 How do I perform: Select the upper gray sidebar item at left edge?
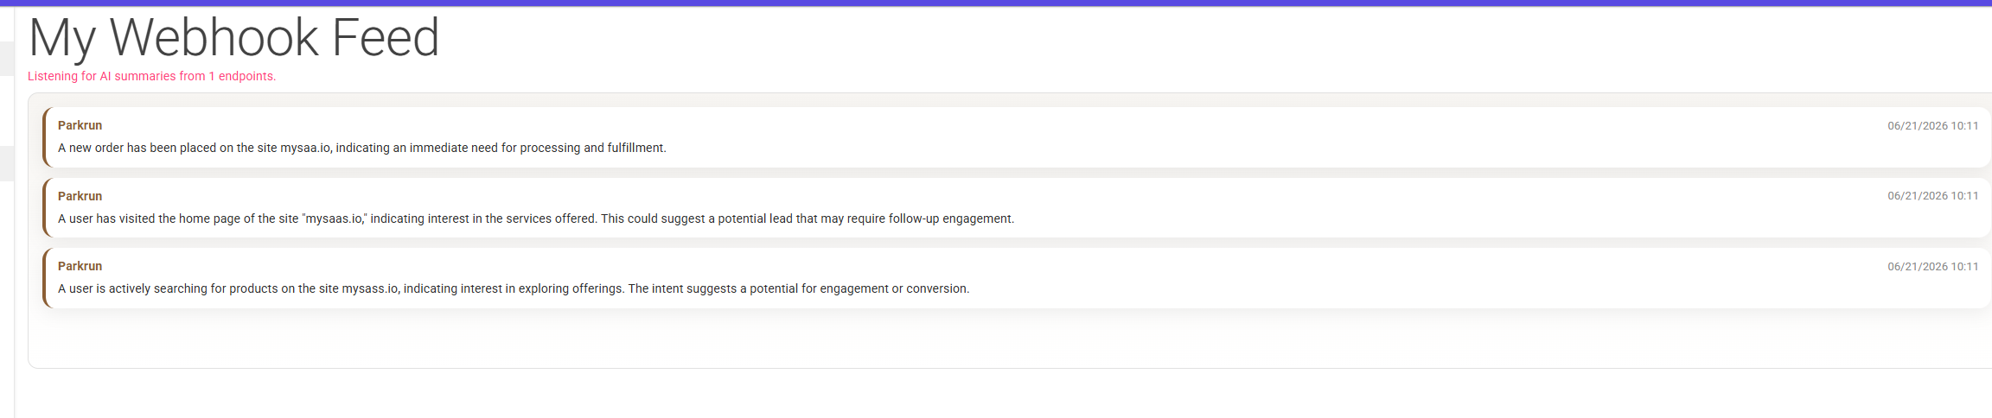click(7, 59)
